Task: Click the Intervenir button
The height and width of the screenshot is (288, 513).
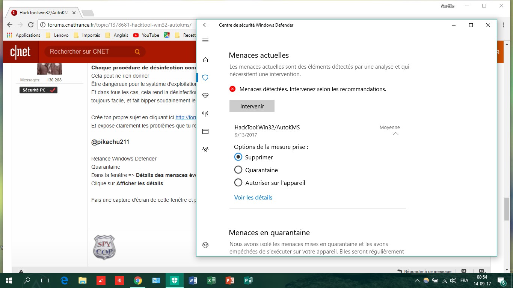Action: [252, 106]
